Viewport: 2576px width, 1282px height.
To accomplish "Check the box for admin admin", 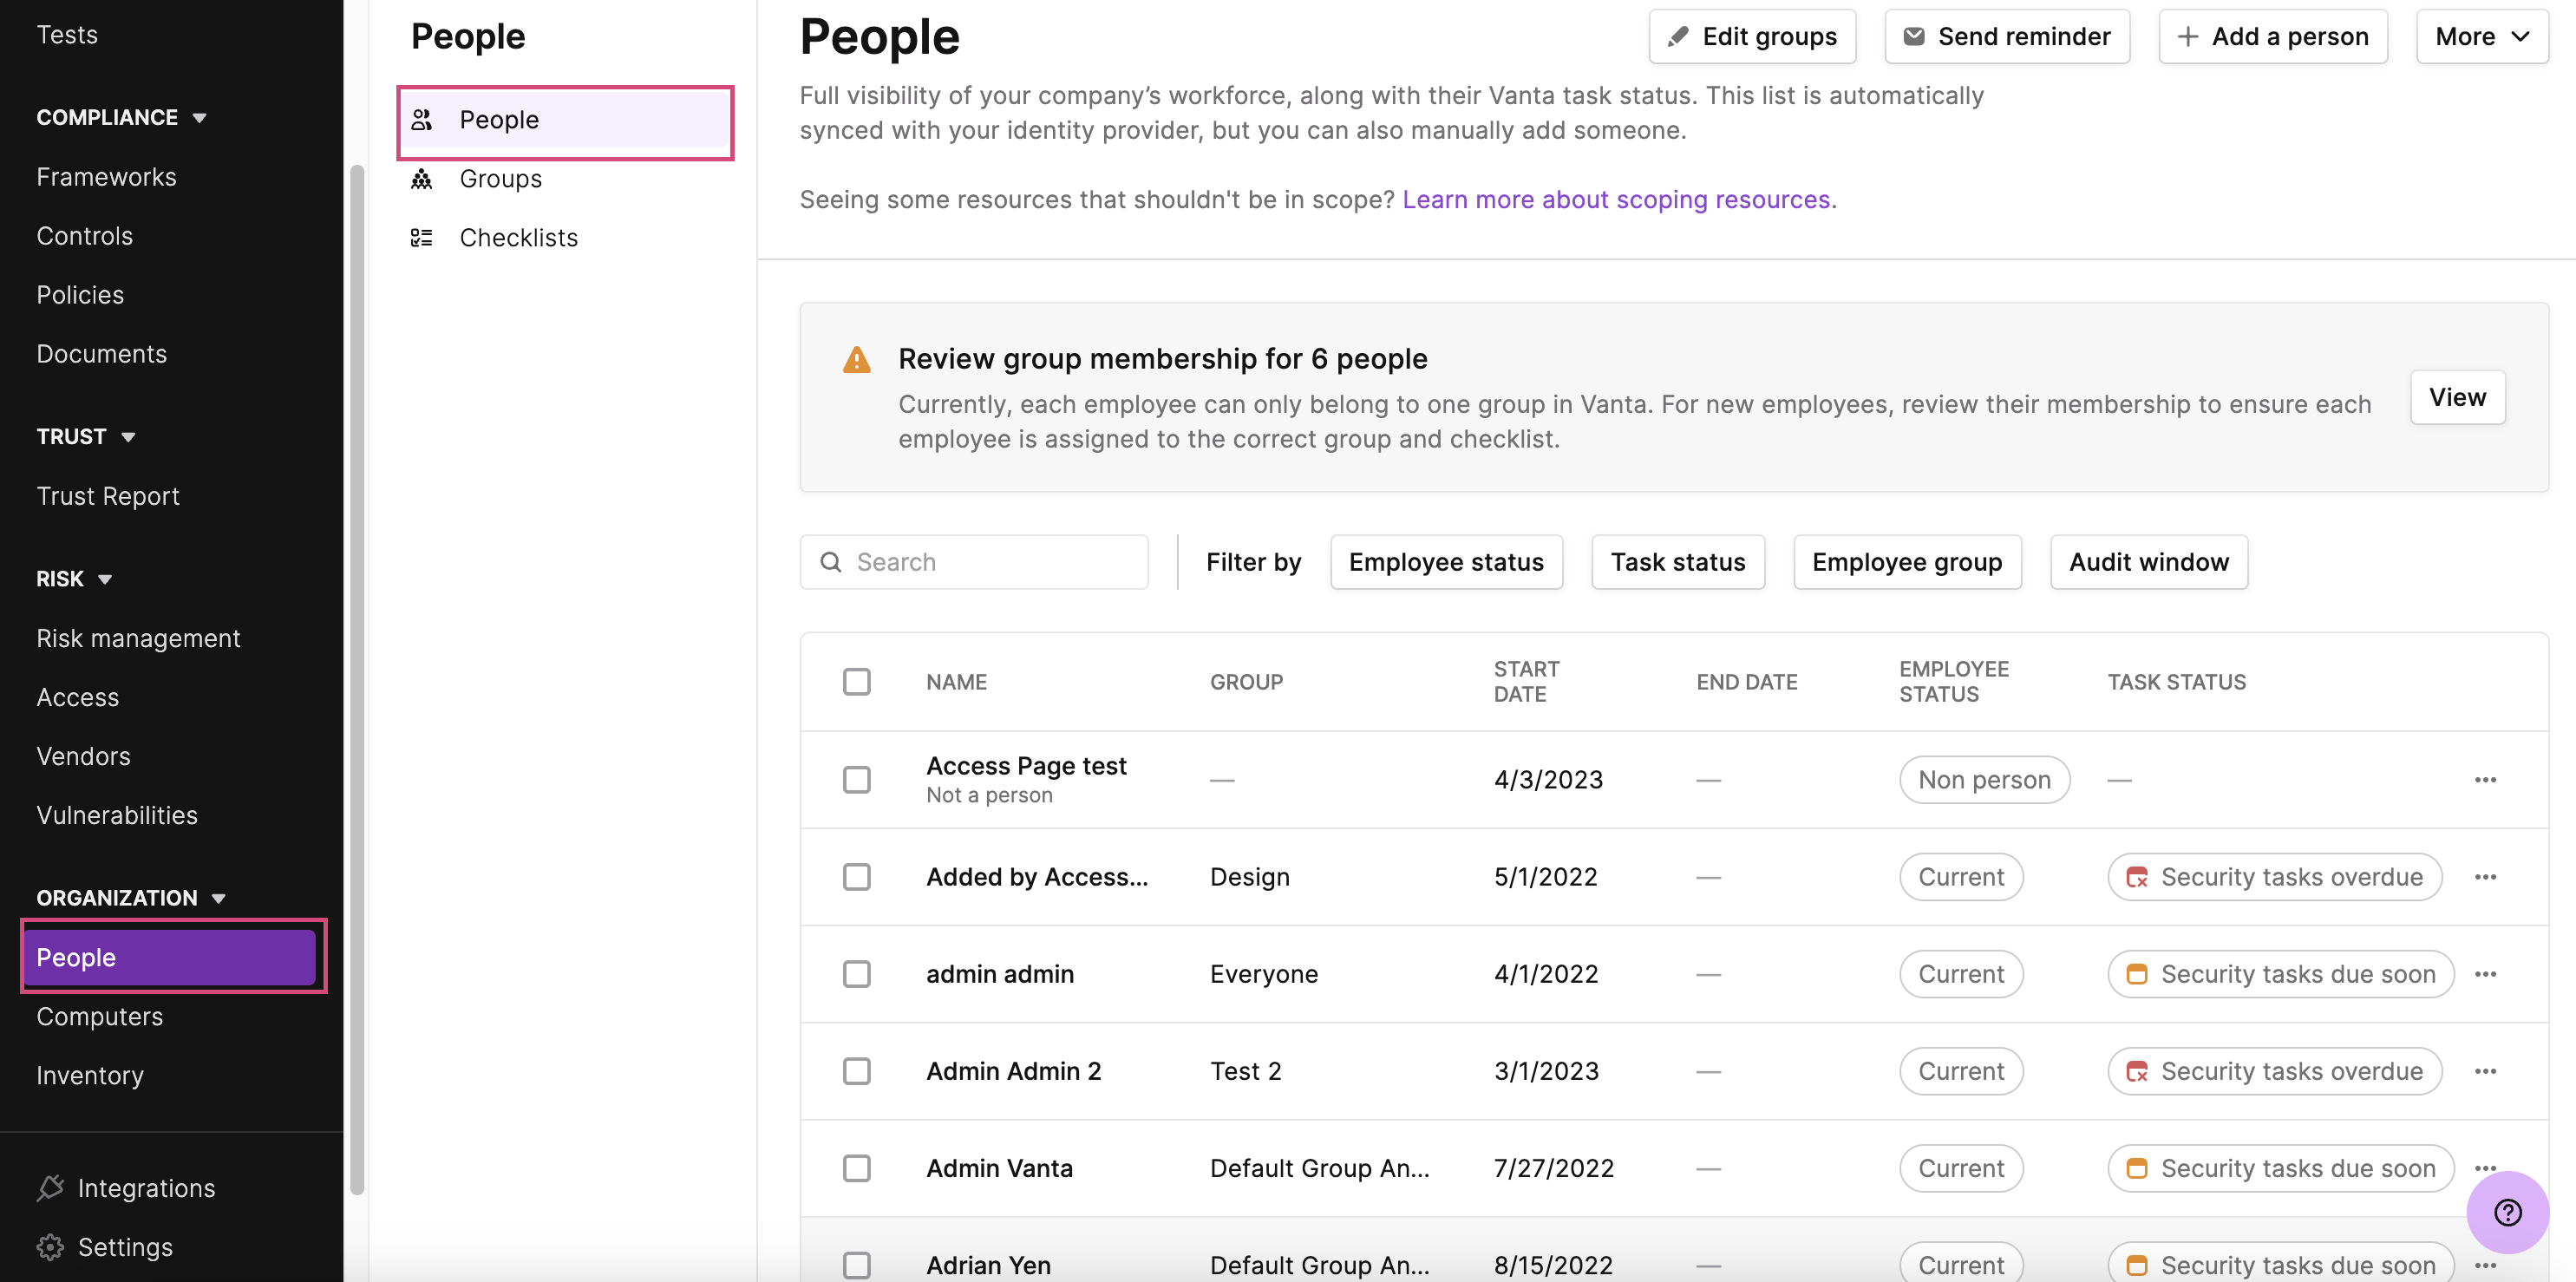I will point(857,974).
